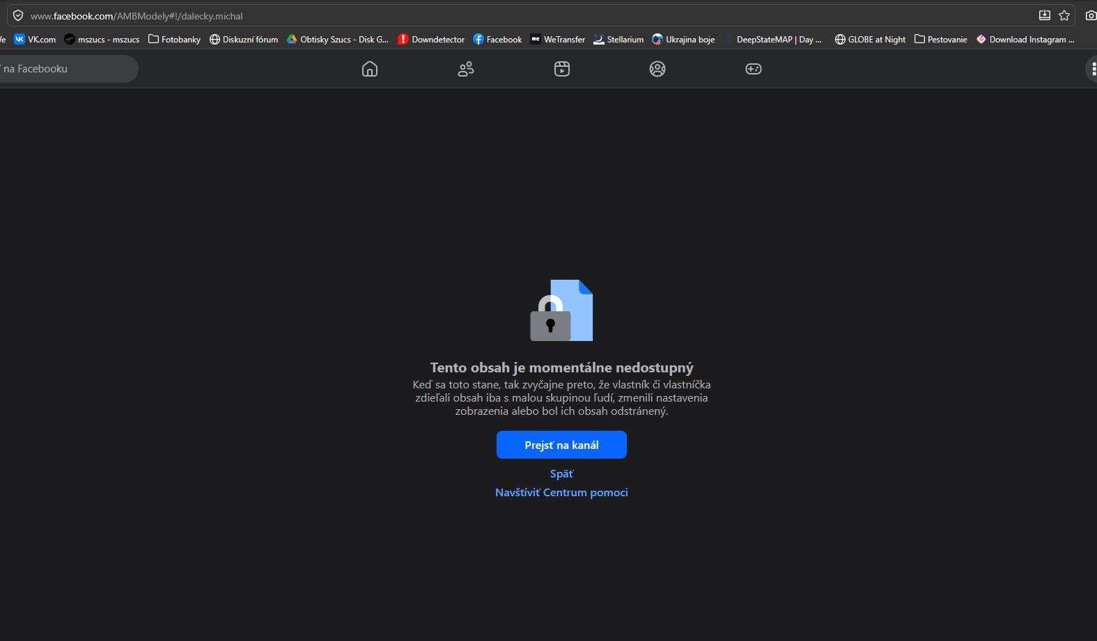Open the Reels video icon
Viewport: 1097px width, 641px height.
point(562,69)
